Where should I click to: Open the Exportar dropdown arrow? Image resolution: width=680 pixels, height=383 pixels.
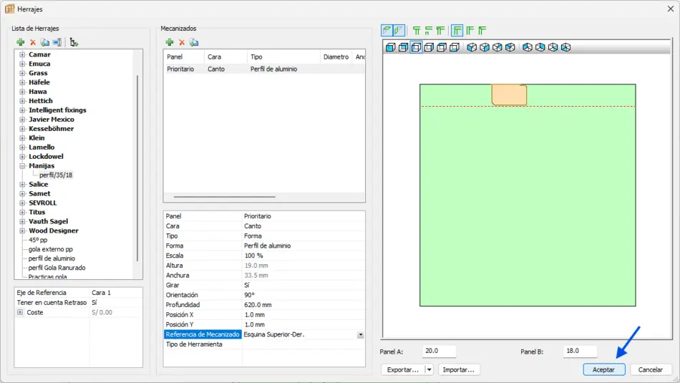(429, 370)
